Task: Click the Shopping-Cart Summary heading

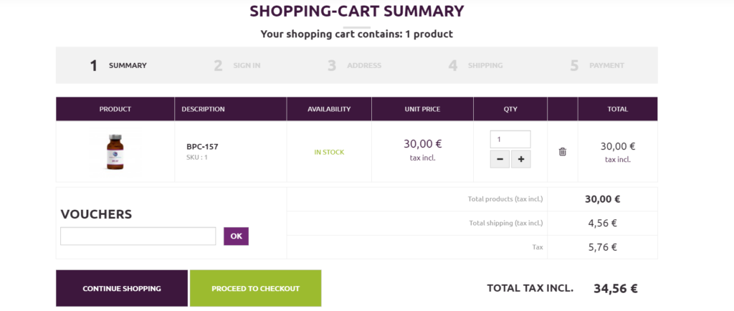Action: click(x=356, y=11)
